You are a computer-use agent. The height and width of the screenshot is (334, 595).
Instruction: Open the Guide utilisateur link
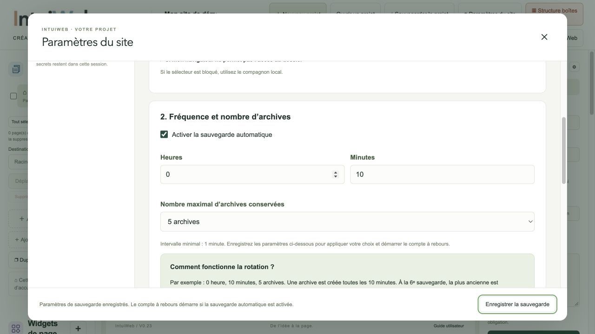[x=449, y=326]
